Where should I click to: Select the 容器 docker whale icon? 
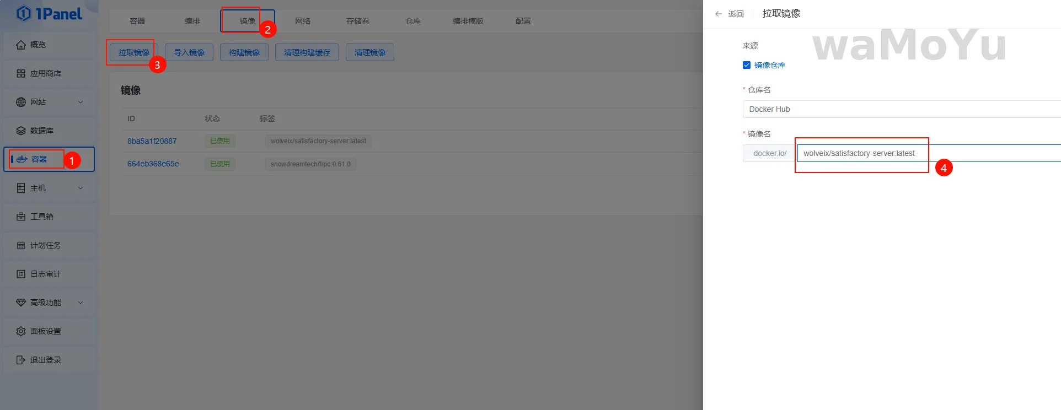point(22,159)
